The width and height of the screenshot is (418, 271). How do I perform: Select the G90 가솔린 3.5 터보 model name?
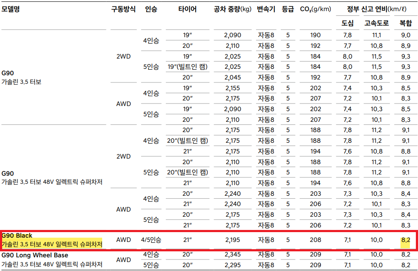coord(21,77)
